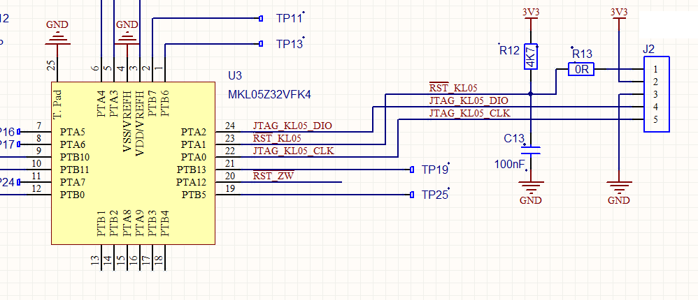
Task: Select the TP25 test point label
Action: [x=435, y=195]
